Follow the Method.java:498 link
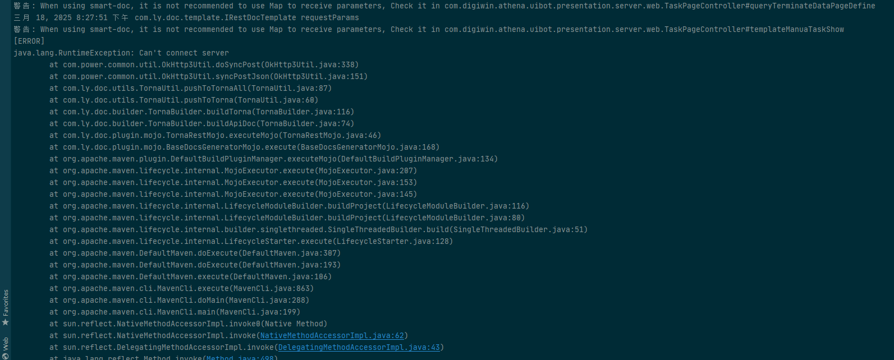This screenshot has width=894, height=360. (x=240, y=357)
